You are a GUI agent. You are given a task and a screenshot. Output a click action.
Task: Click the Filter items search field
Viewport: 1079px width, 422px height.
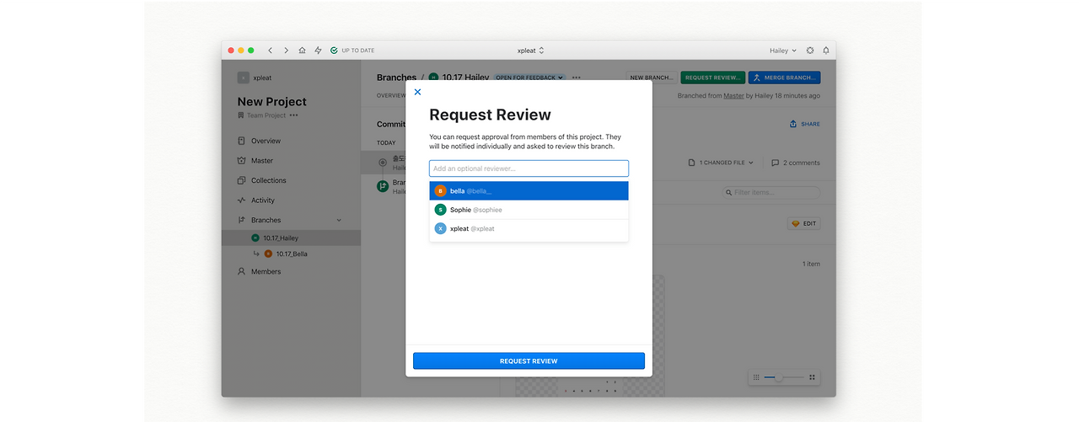pos(771,193)
